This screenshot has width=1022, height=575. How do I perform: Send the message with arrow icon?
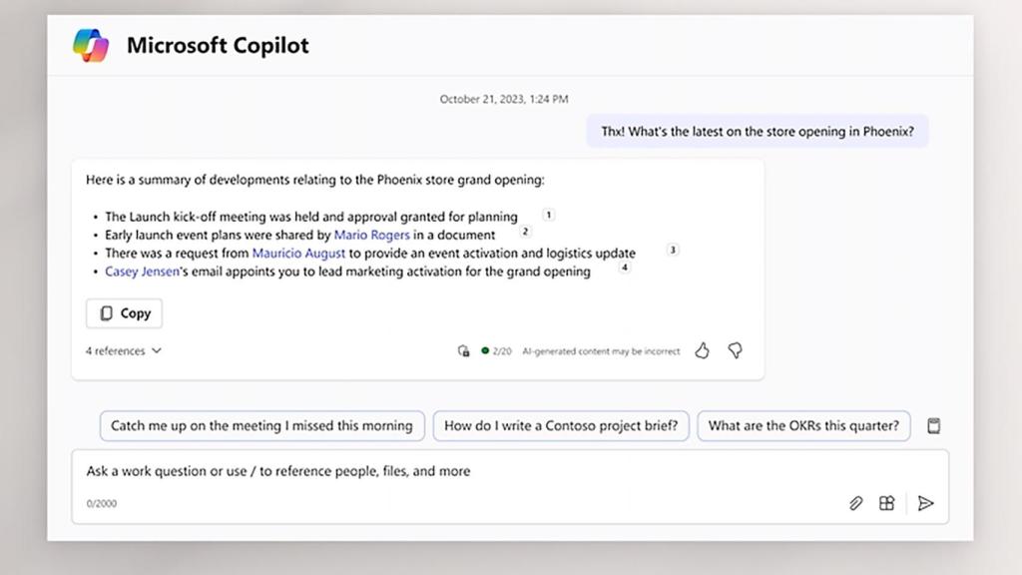925,503
